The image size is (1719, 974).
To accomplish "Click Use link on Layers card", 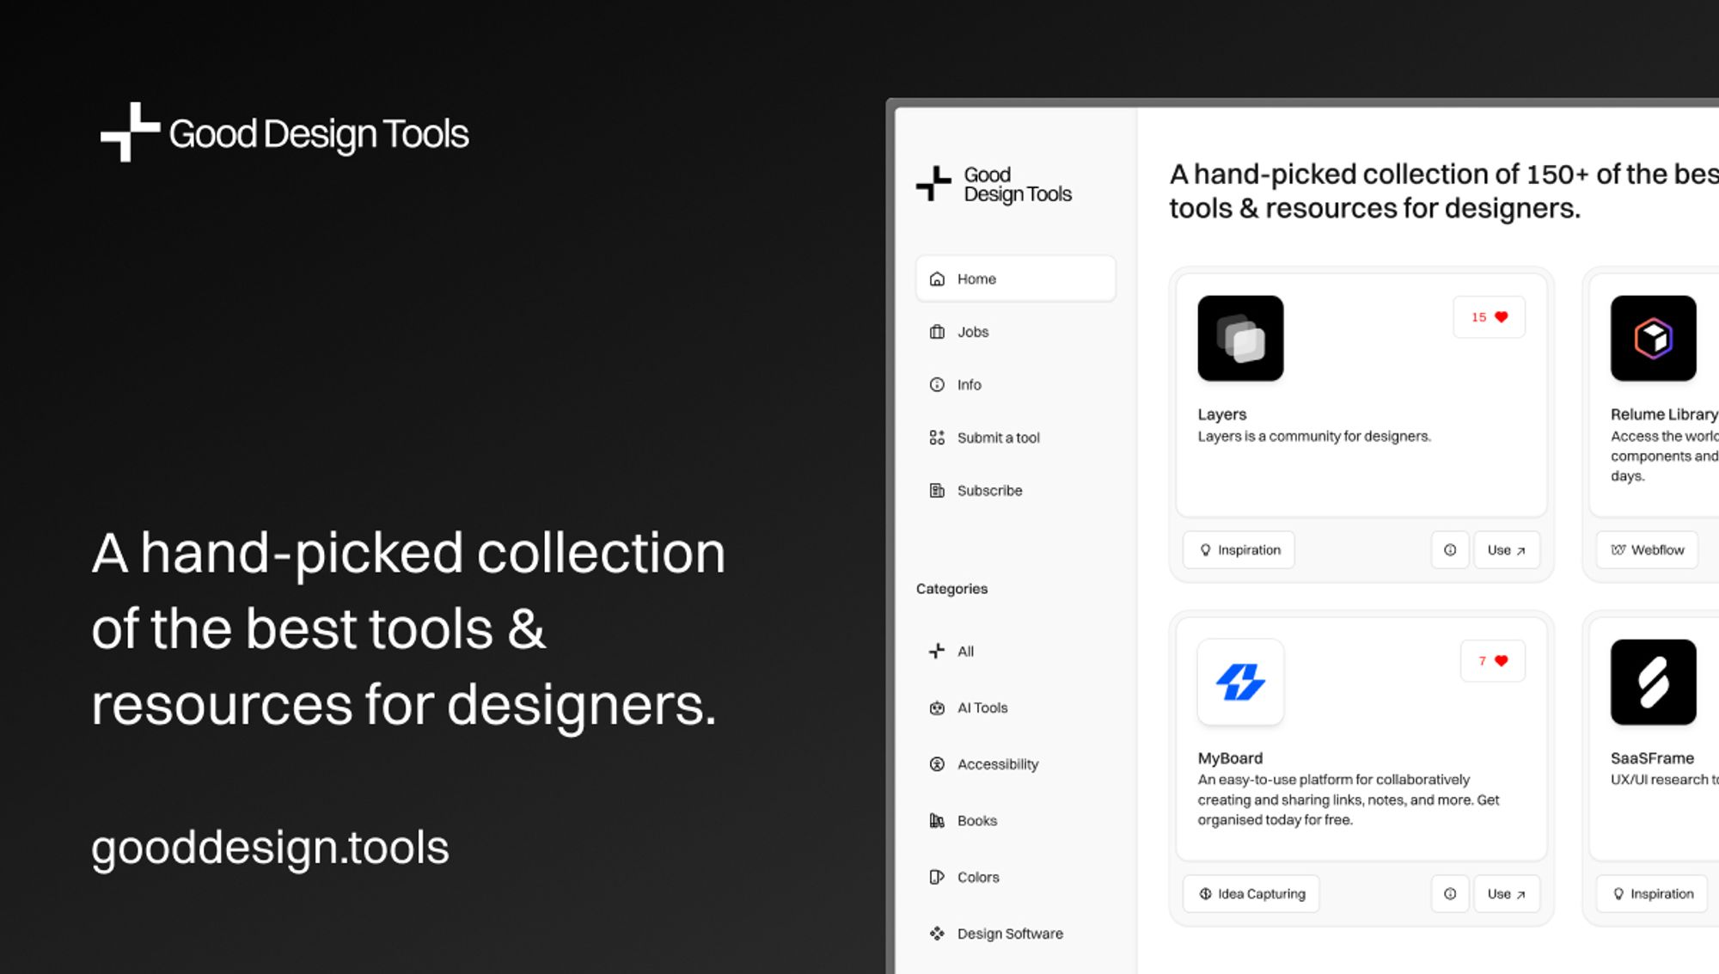I will [x=1507, y=549].
